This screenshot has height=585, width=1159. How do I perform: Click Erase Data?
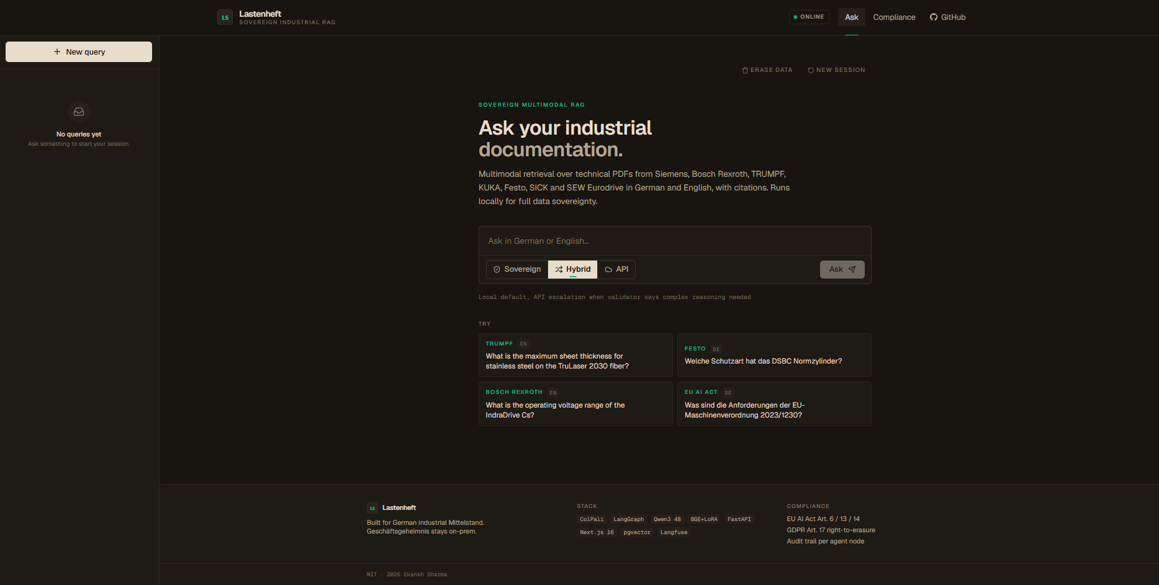click(x=767, y=70)
